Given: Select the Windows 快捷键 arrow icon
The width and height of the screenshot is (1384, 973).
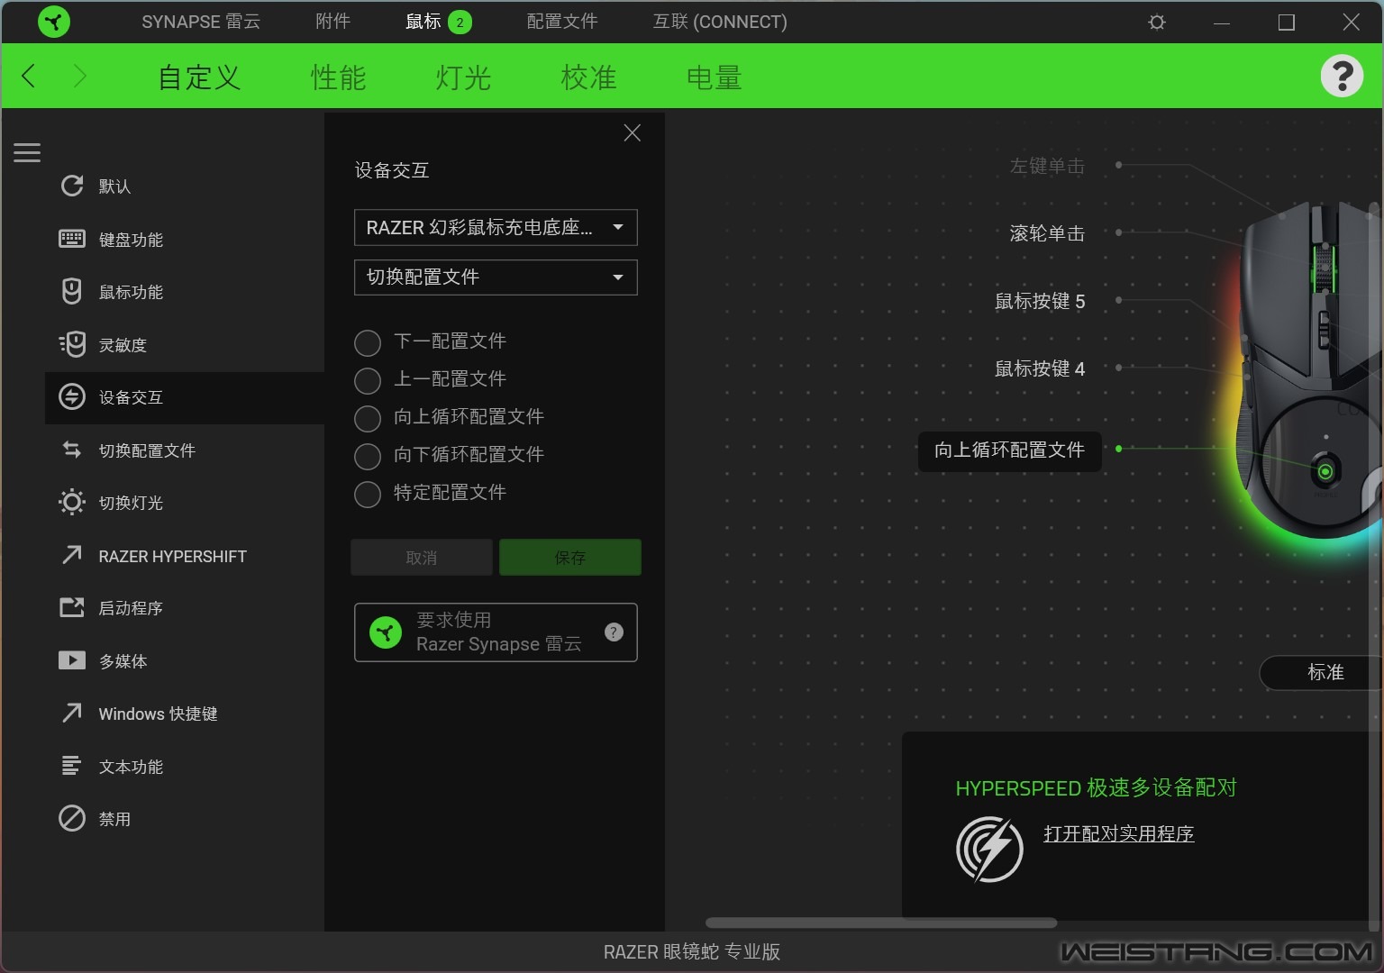Looking at the screenshot, I should click(72, 713).
